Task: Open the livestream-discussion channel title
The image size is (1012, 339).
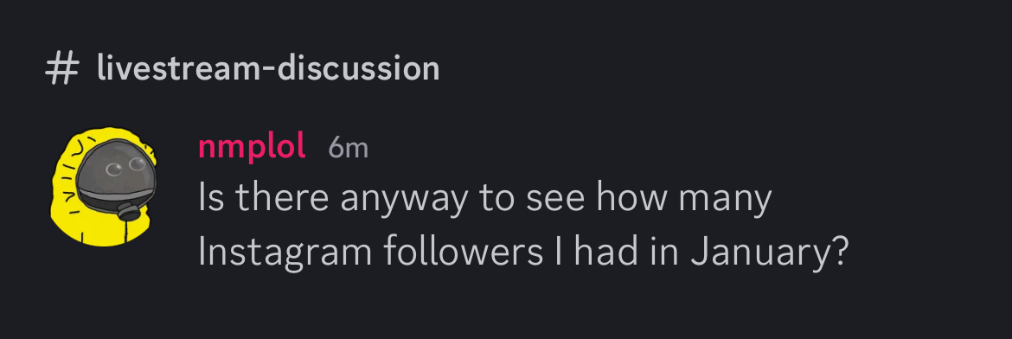Action: click(268, 67)
